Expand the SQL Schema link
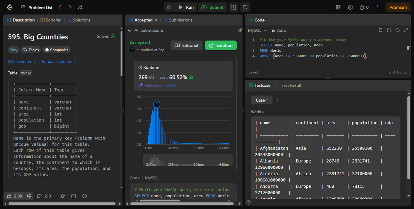The height and width of the screenshot is (209, 414). point(22,62)
